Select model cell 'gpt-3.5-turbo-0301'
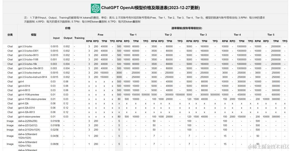This screenshot has height=151, width=291. click(28, 51)
